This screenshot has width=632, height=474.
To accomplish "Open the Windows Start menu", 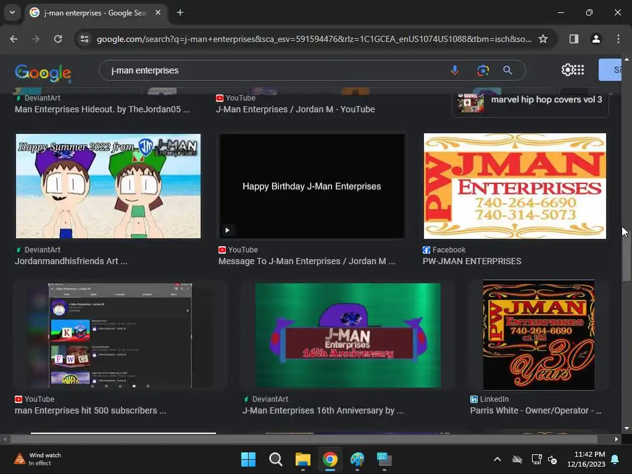I will [x=248, y=459].
